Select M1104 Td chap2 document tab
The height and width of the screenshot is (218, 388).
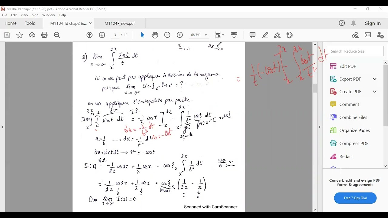(69, 23)
